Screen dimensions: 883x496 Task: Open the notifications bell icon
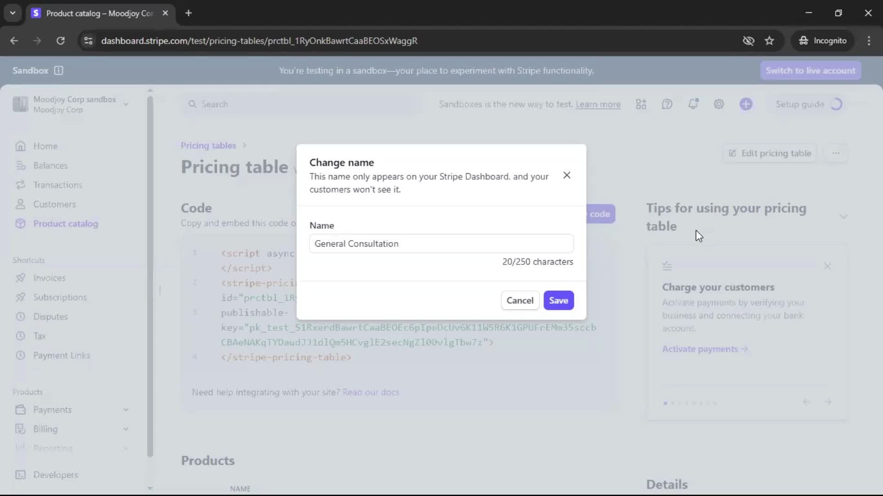[x=693, y=104]
